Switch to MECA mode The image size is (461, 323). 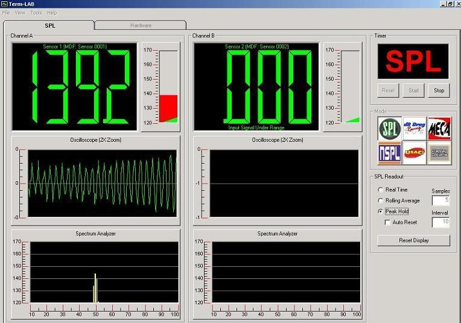pyautogui.click(x=439, y=128)
